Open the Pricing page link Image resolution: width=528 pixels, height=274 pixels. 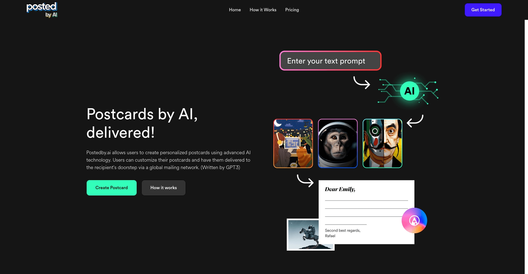click(292, 10)
